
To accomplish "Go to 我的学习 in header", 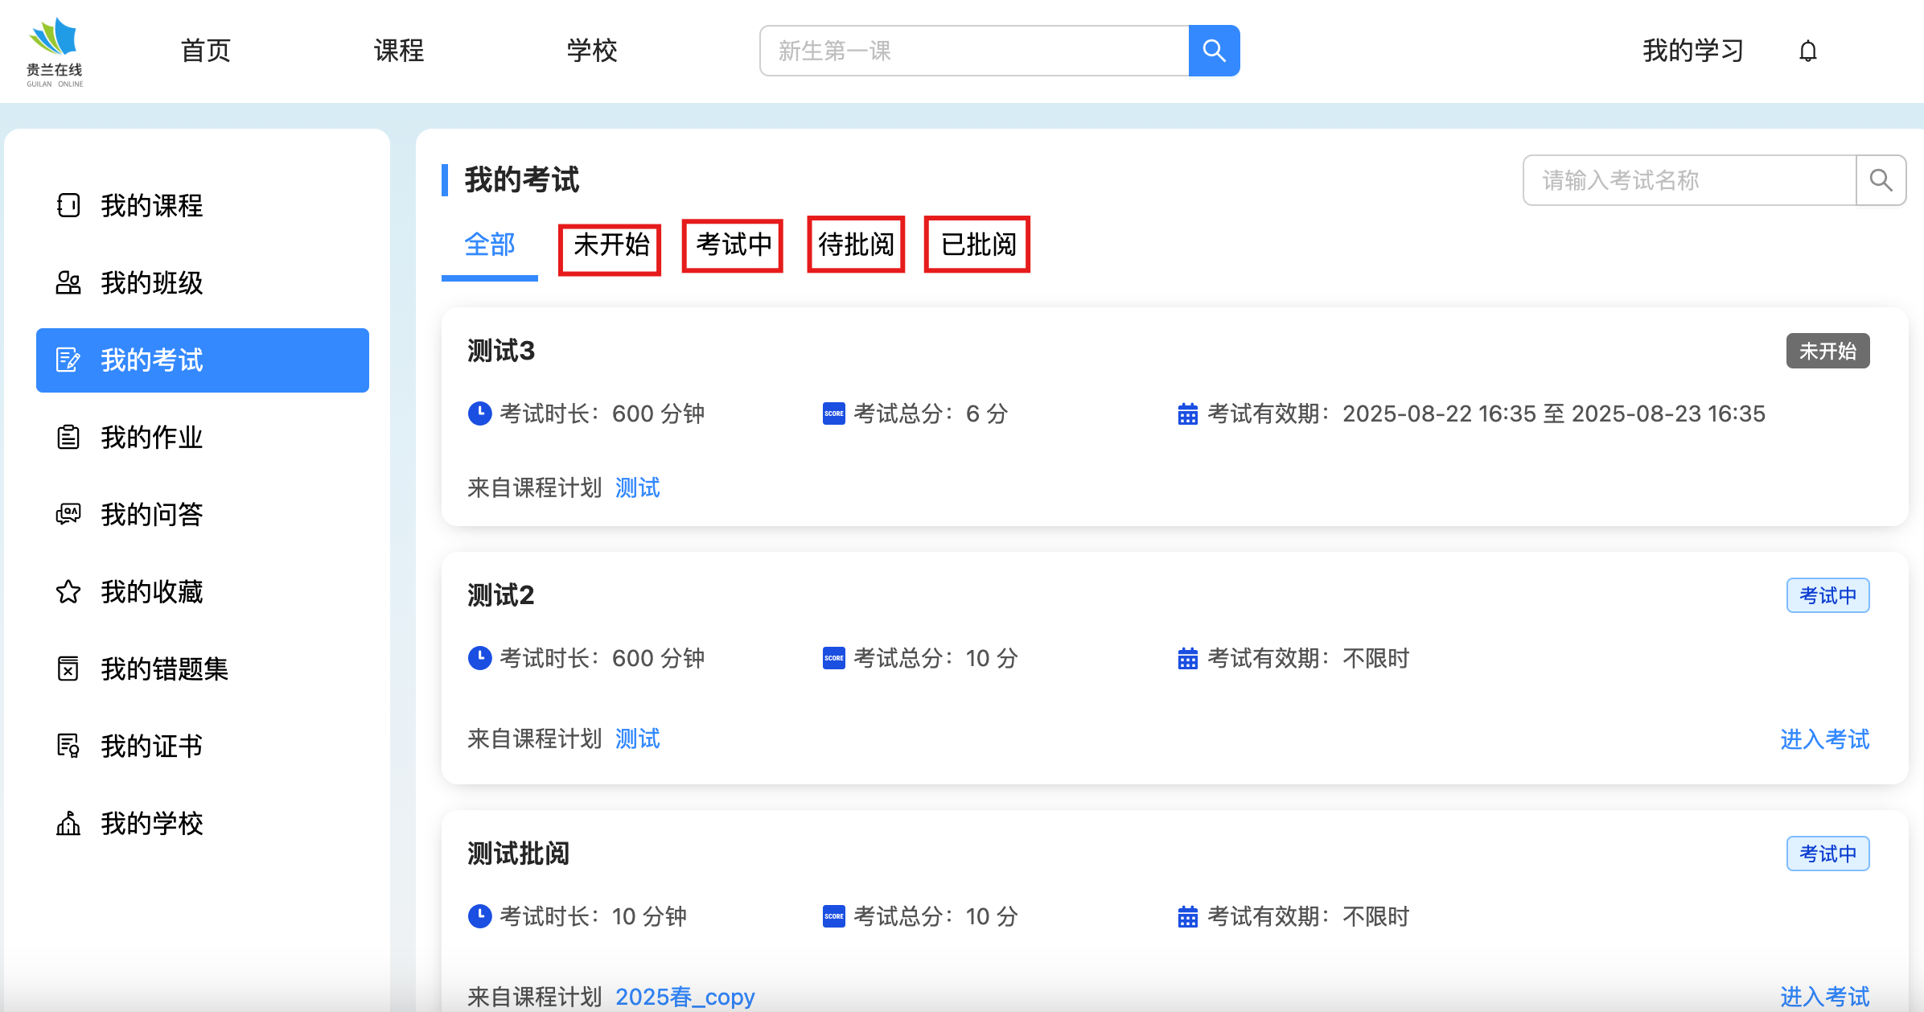I will tap(1692, 51).
